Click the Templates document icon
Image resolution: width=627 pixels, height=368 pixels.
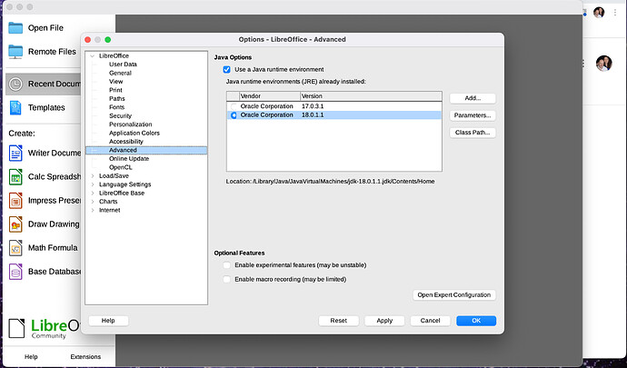click(x=15, y=107)
